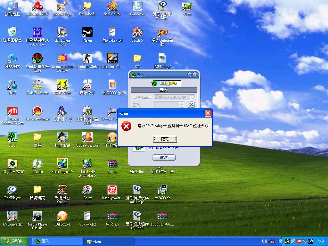Image resolution: width=328 pixels, height=246 pixels.
Task: Select the Update Service icon
Action: (87, 140)
